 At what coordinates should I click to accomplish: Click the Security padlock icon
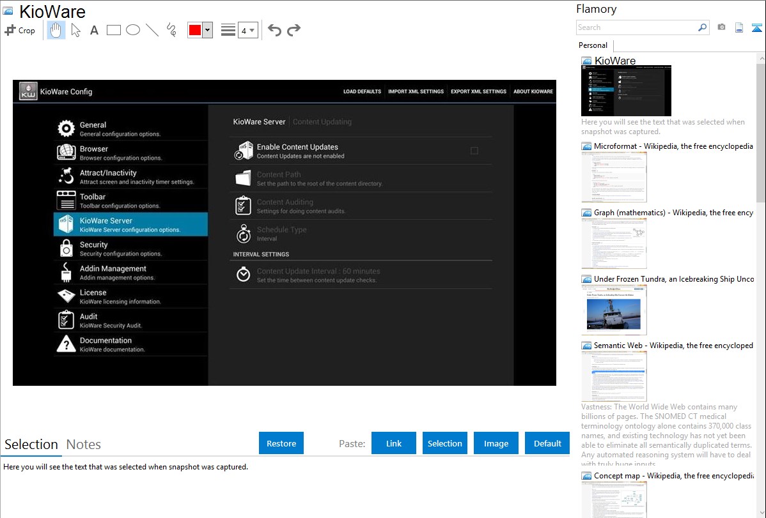[x=66, y=248]
